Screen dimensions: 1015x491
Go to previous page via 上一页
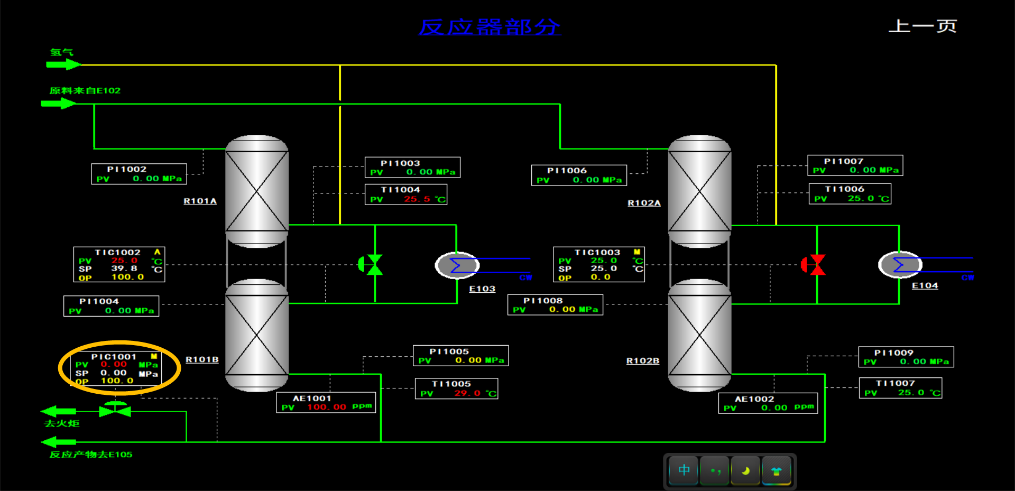coord(922,26)
